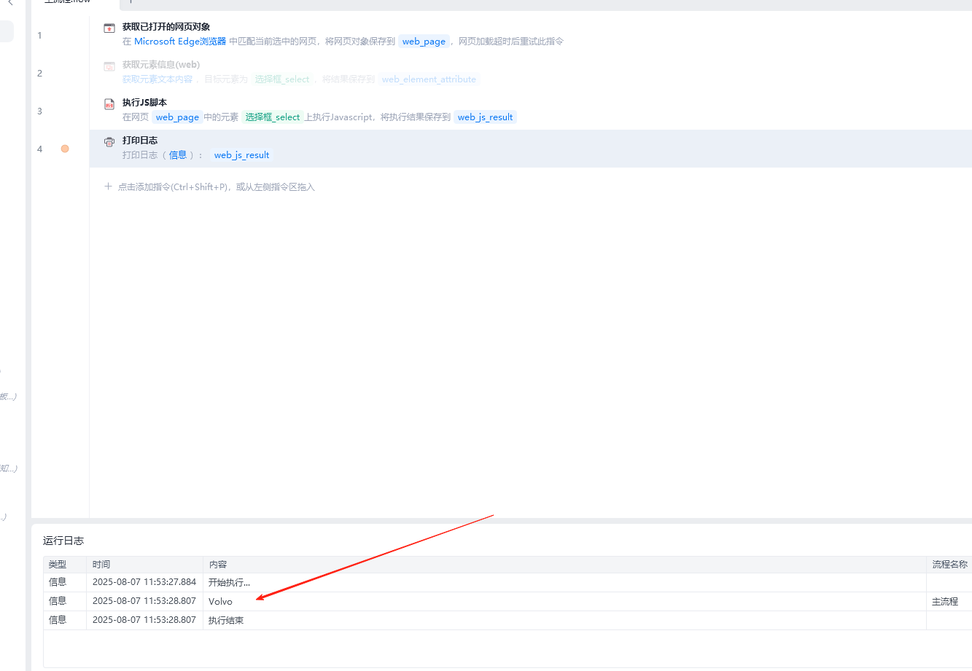Click the 选择框_select element tag in 执行JS脚本 step
The height and width of the screenshot is (671, 972).
[x=273, y=117]
